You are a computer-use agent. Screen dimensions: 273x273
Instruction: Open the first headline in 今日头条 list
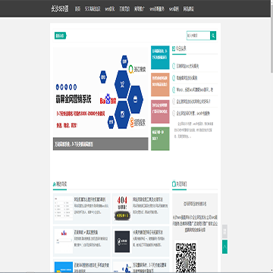[187, 66]
